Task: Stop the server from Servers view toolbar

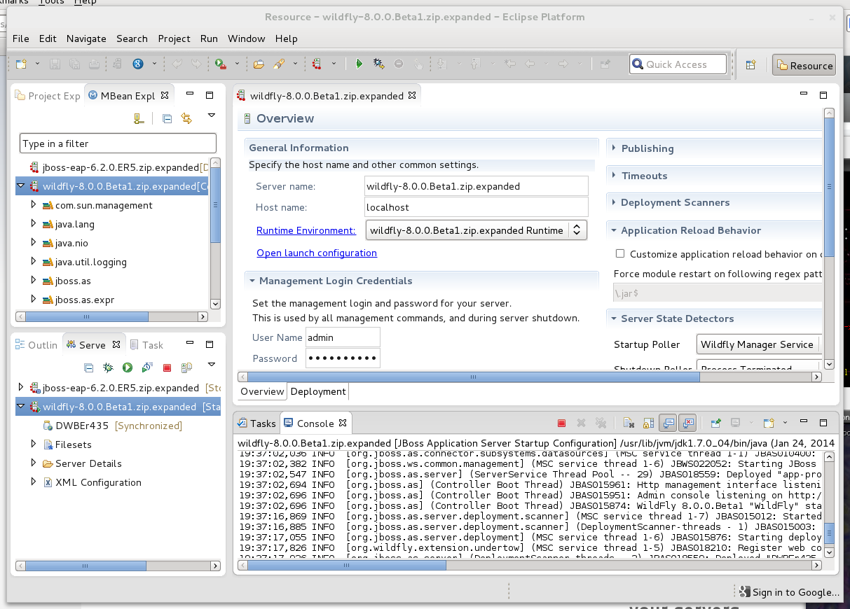Action: click(167, 367)
